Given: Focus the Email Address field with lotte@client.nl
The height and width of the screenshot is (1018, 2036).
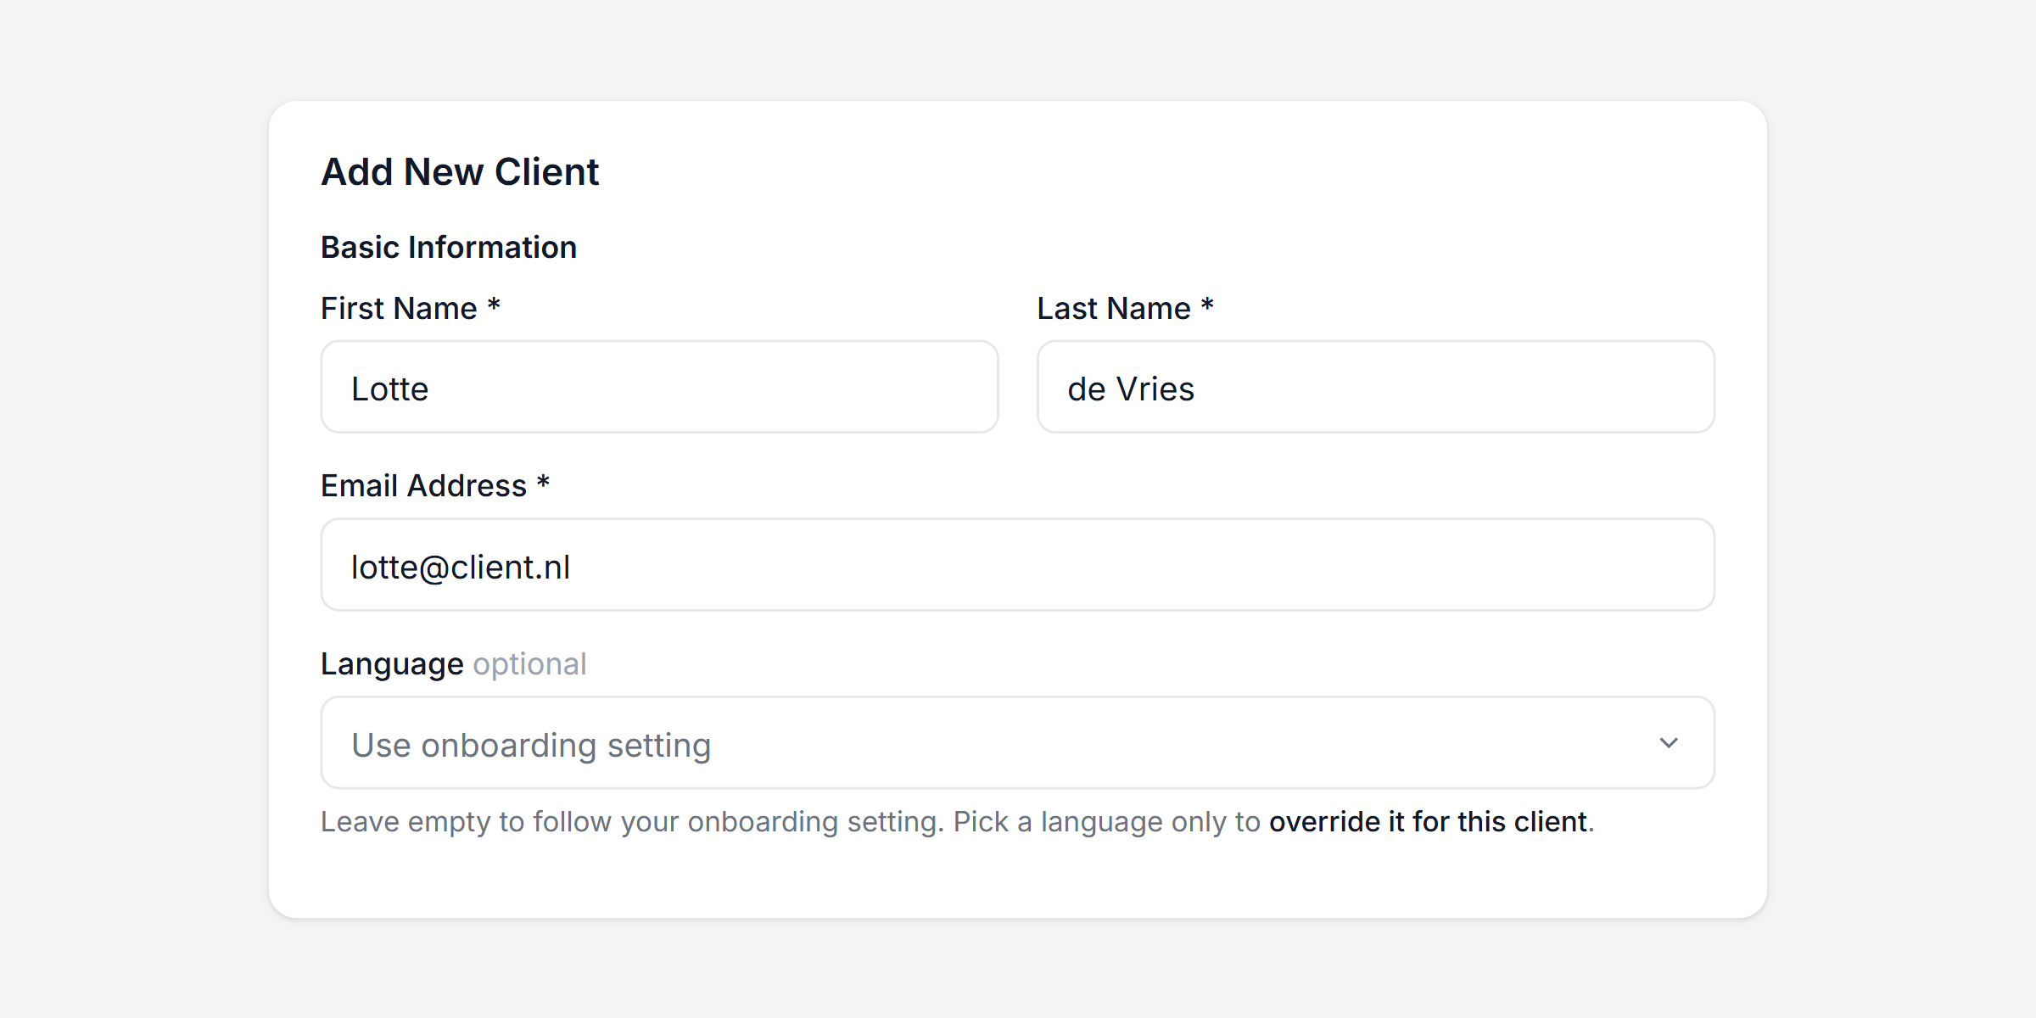Looking at the screenshot, I should tap(1018, 565).
